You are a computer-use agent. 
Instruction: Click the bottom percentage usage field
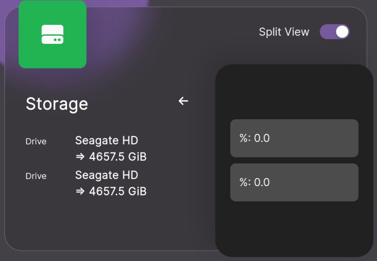click(x=294, y=182)
